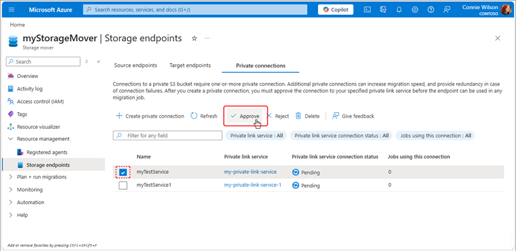Click Connie Wilson's account avatar
The image size is (516, 251).
point(506,10)
